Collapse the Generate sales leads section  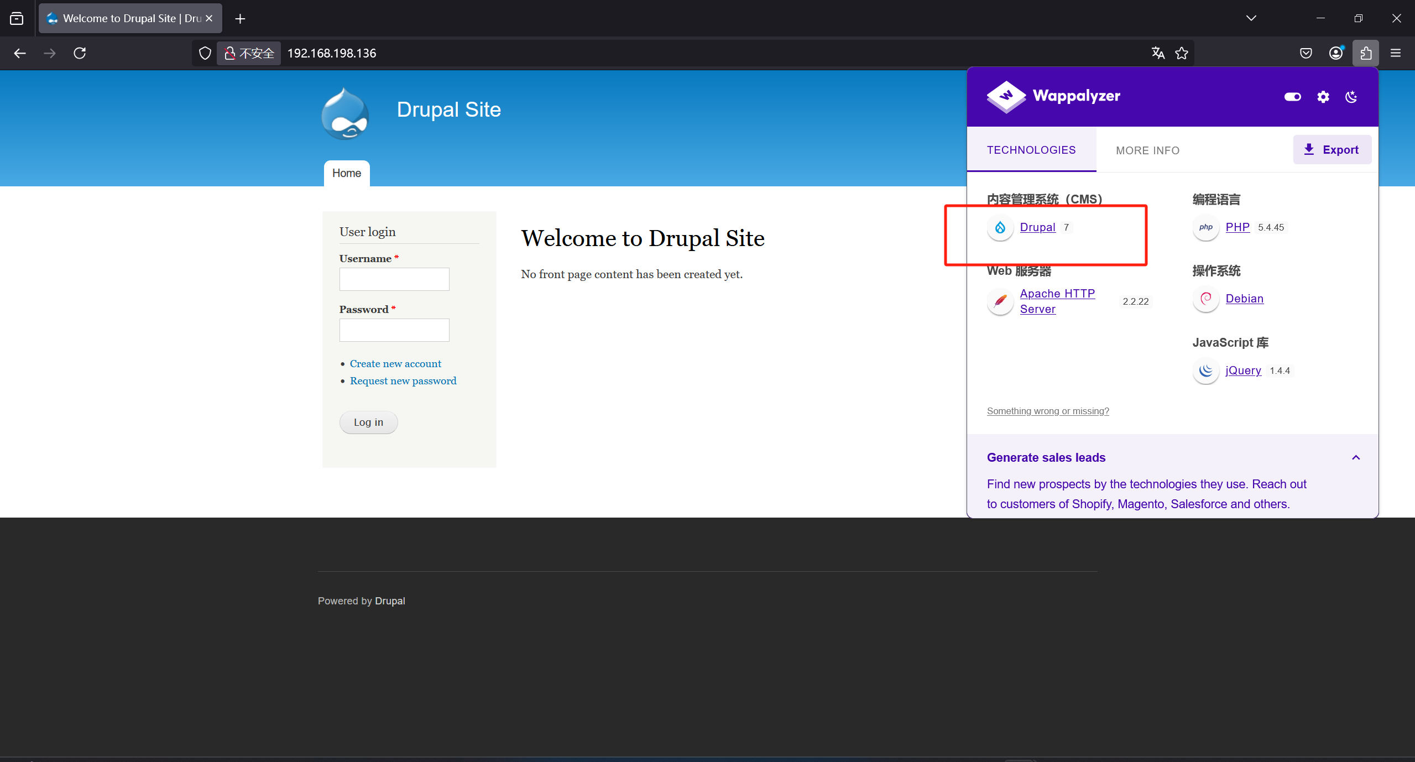(1355, 457)
